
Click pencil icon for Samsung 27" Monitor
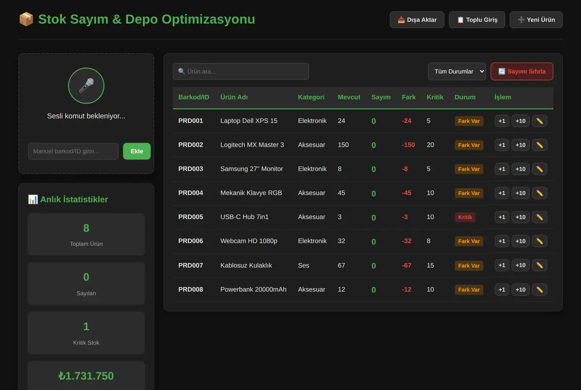tap(539, 169)
